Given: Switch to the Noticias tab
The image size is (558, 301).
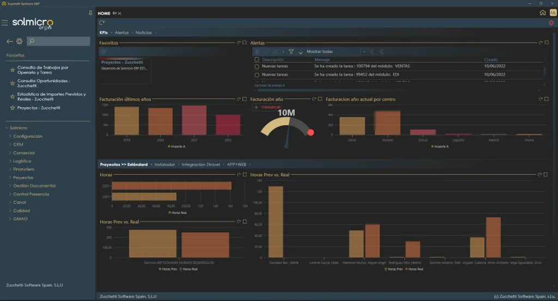Looking at the screenshot, I should click(143, 32).
